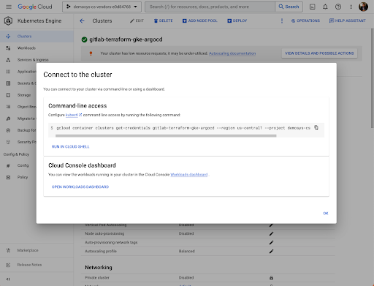This screenshot has height=286, width=374.
Task: Open the project selector dropdown
Action: 102,7
